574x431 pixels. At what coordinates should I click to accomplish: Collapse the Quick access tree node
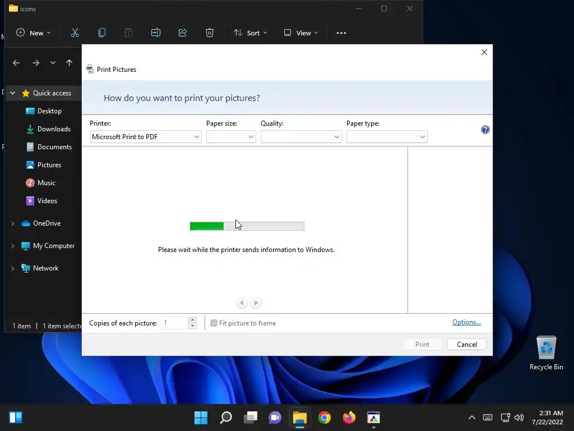click(13, 93)
